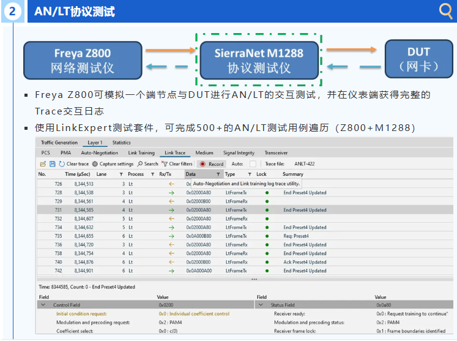Screen dimensions: 457x341
Task: Select the data cell 0x0A000B80
Action: pyautogui.click(x=199, y=236)
